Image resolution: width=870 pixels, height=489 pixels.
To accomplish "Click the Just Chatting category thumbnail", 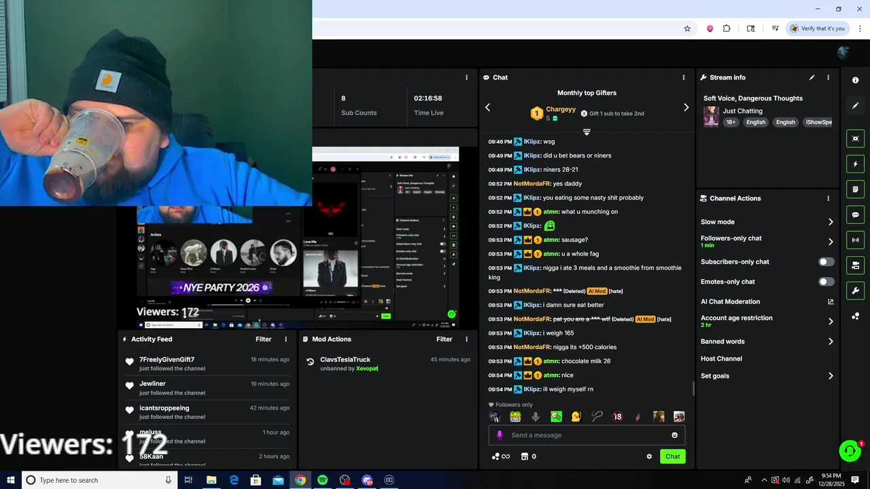I will tap(711, 116).
